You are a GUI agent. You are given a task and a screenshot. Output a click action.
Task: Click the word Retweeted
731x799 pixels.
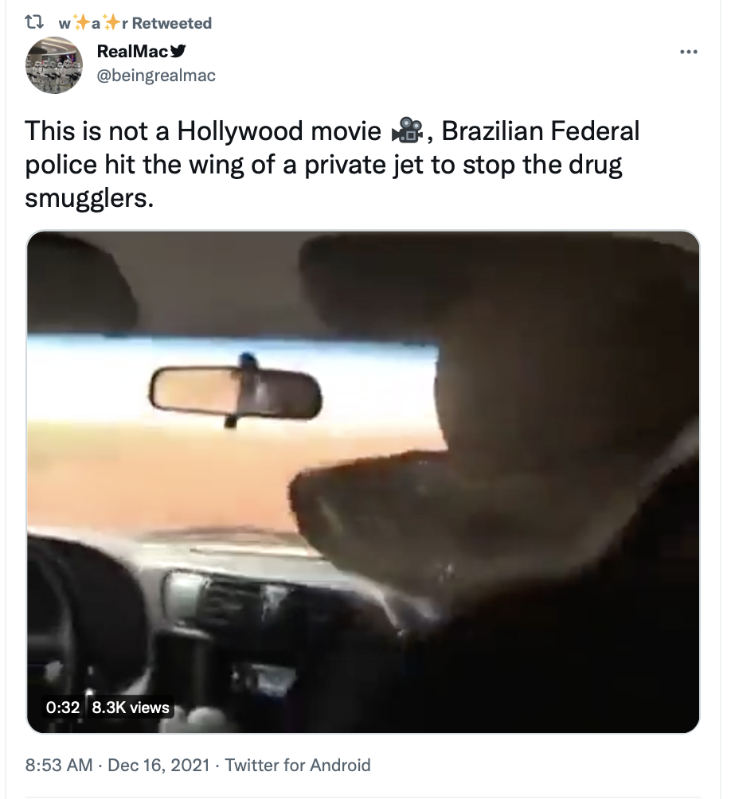point(172,23)
